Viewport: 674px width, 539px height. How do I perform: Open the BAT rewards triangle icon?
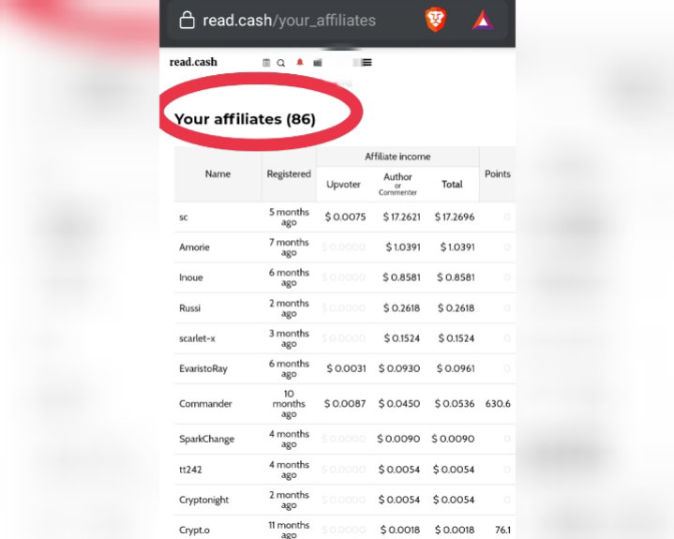483,21
